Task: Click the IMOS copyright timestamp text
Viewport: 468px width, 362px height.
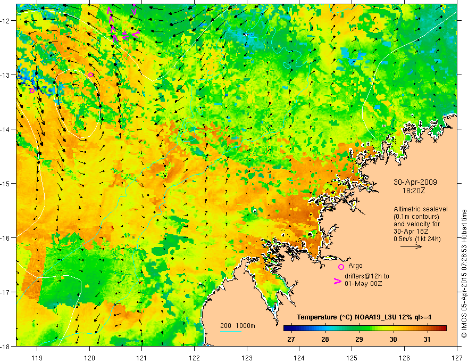Action: click(x=464, y=274)
